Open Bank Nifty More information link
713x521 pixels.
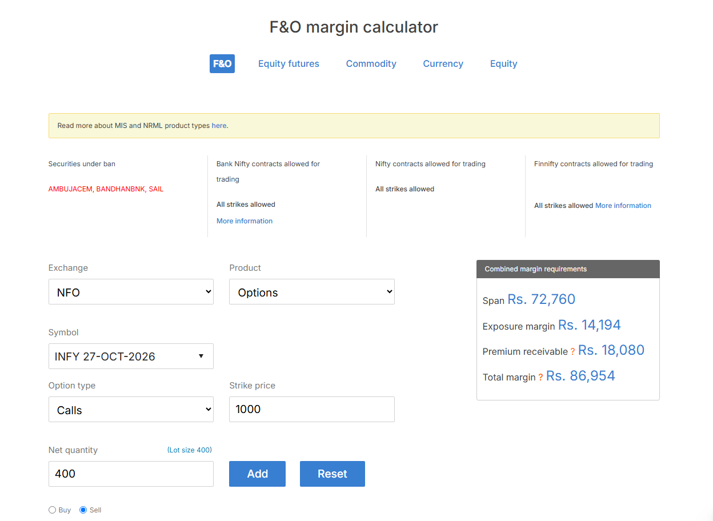click(x=245, y=221)
